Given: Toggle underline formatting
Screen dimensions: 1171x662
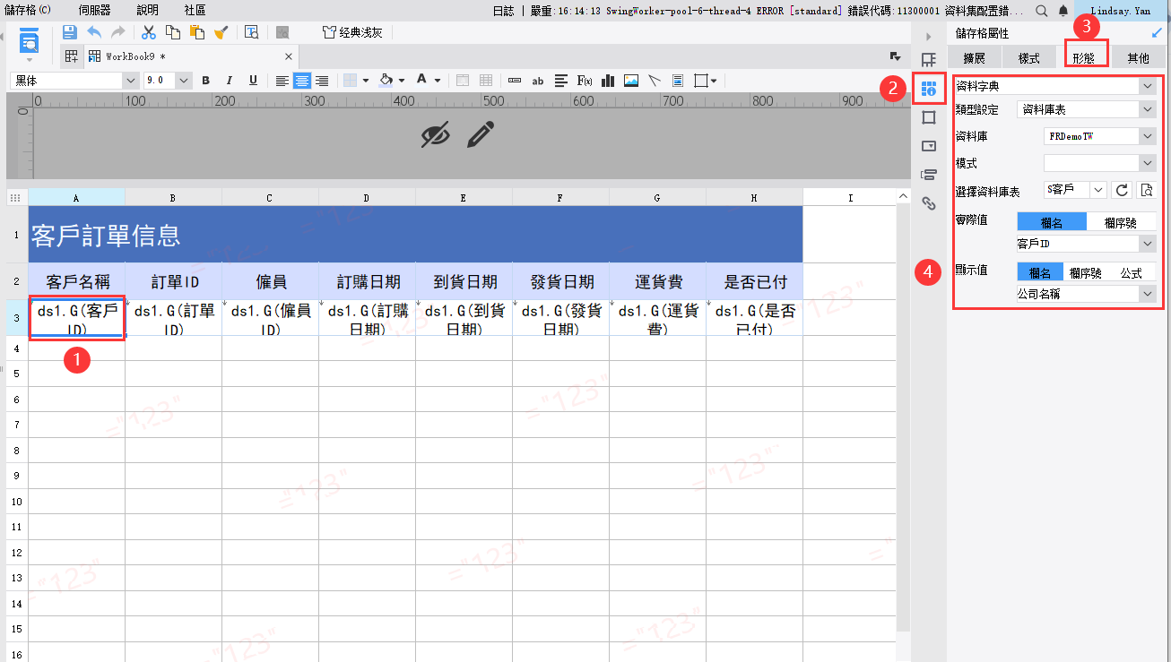Looking at the screenshot, I should [253, 81].
